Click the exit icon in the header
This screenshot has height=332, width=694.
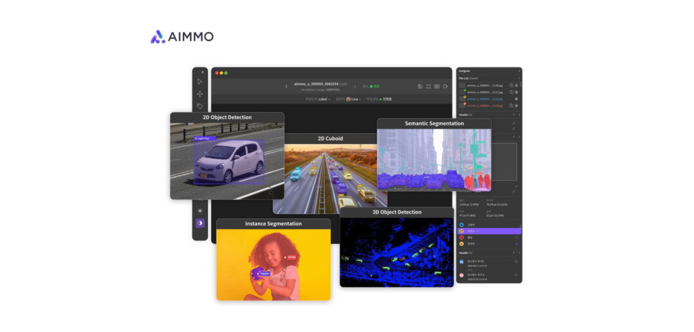(x=445, y=86)
